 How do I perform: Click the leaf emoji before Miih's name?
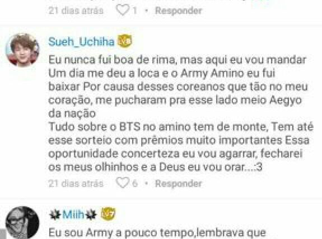point(55,215)
